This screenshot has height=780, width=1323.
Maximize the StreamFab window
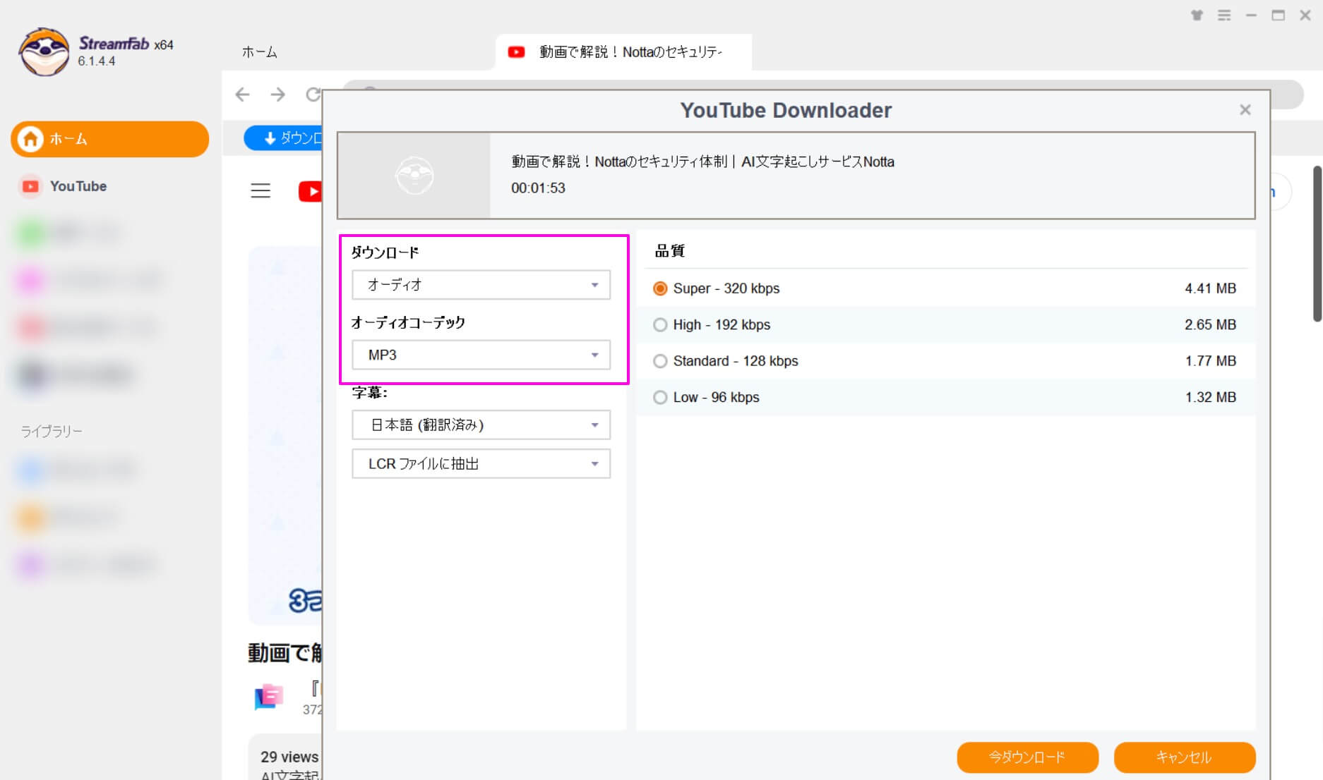[x=1278, y=15]
